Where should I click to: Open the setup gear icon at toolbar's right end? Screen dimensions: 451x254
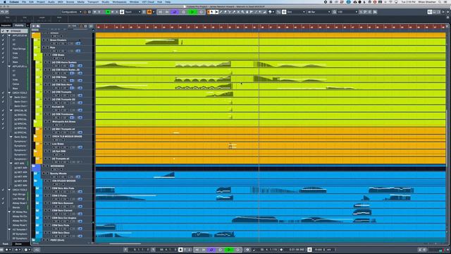447,12
